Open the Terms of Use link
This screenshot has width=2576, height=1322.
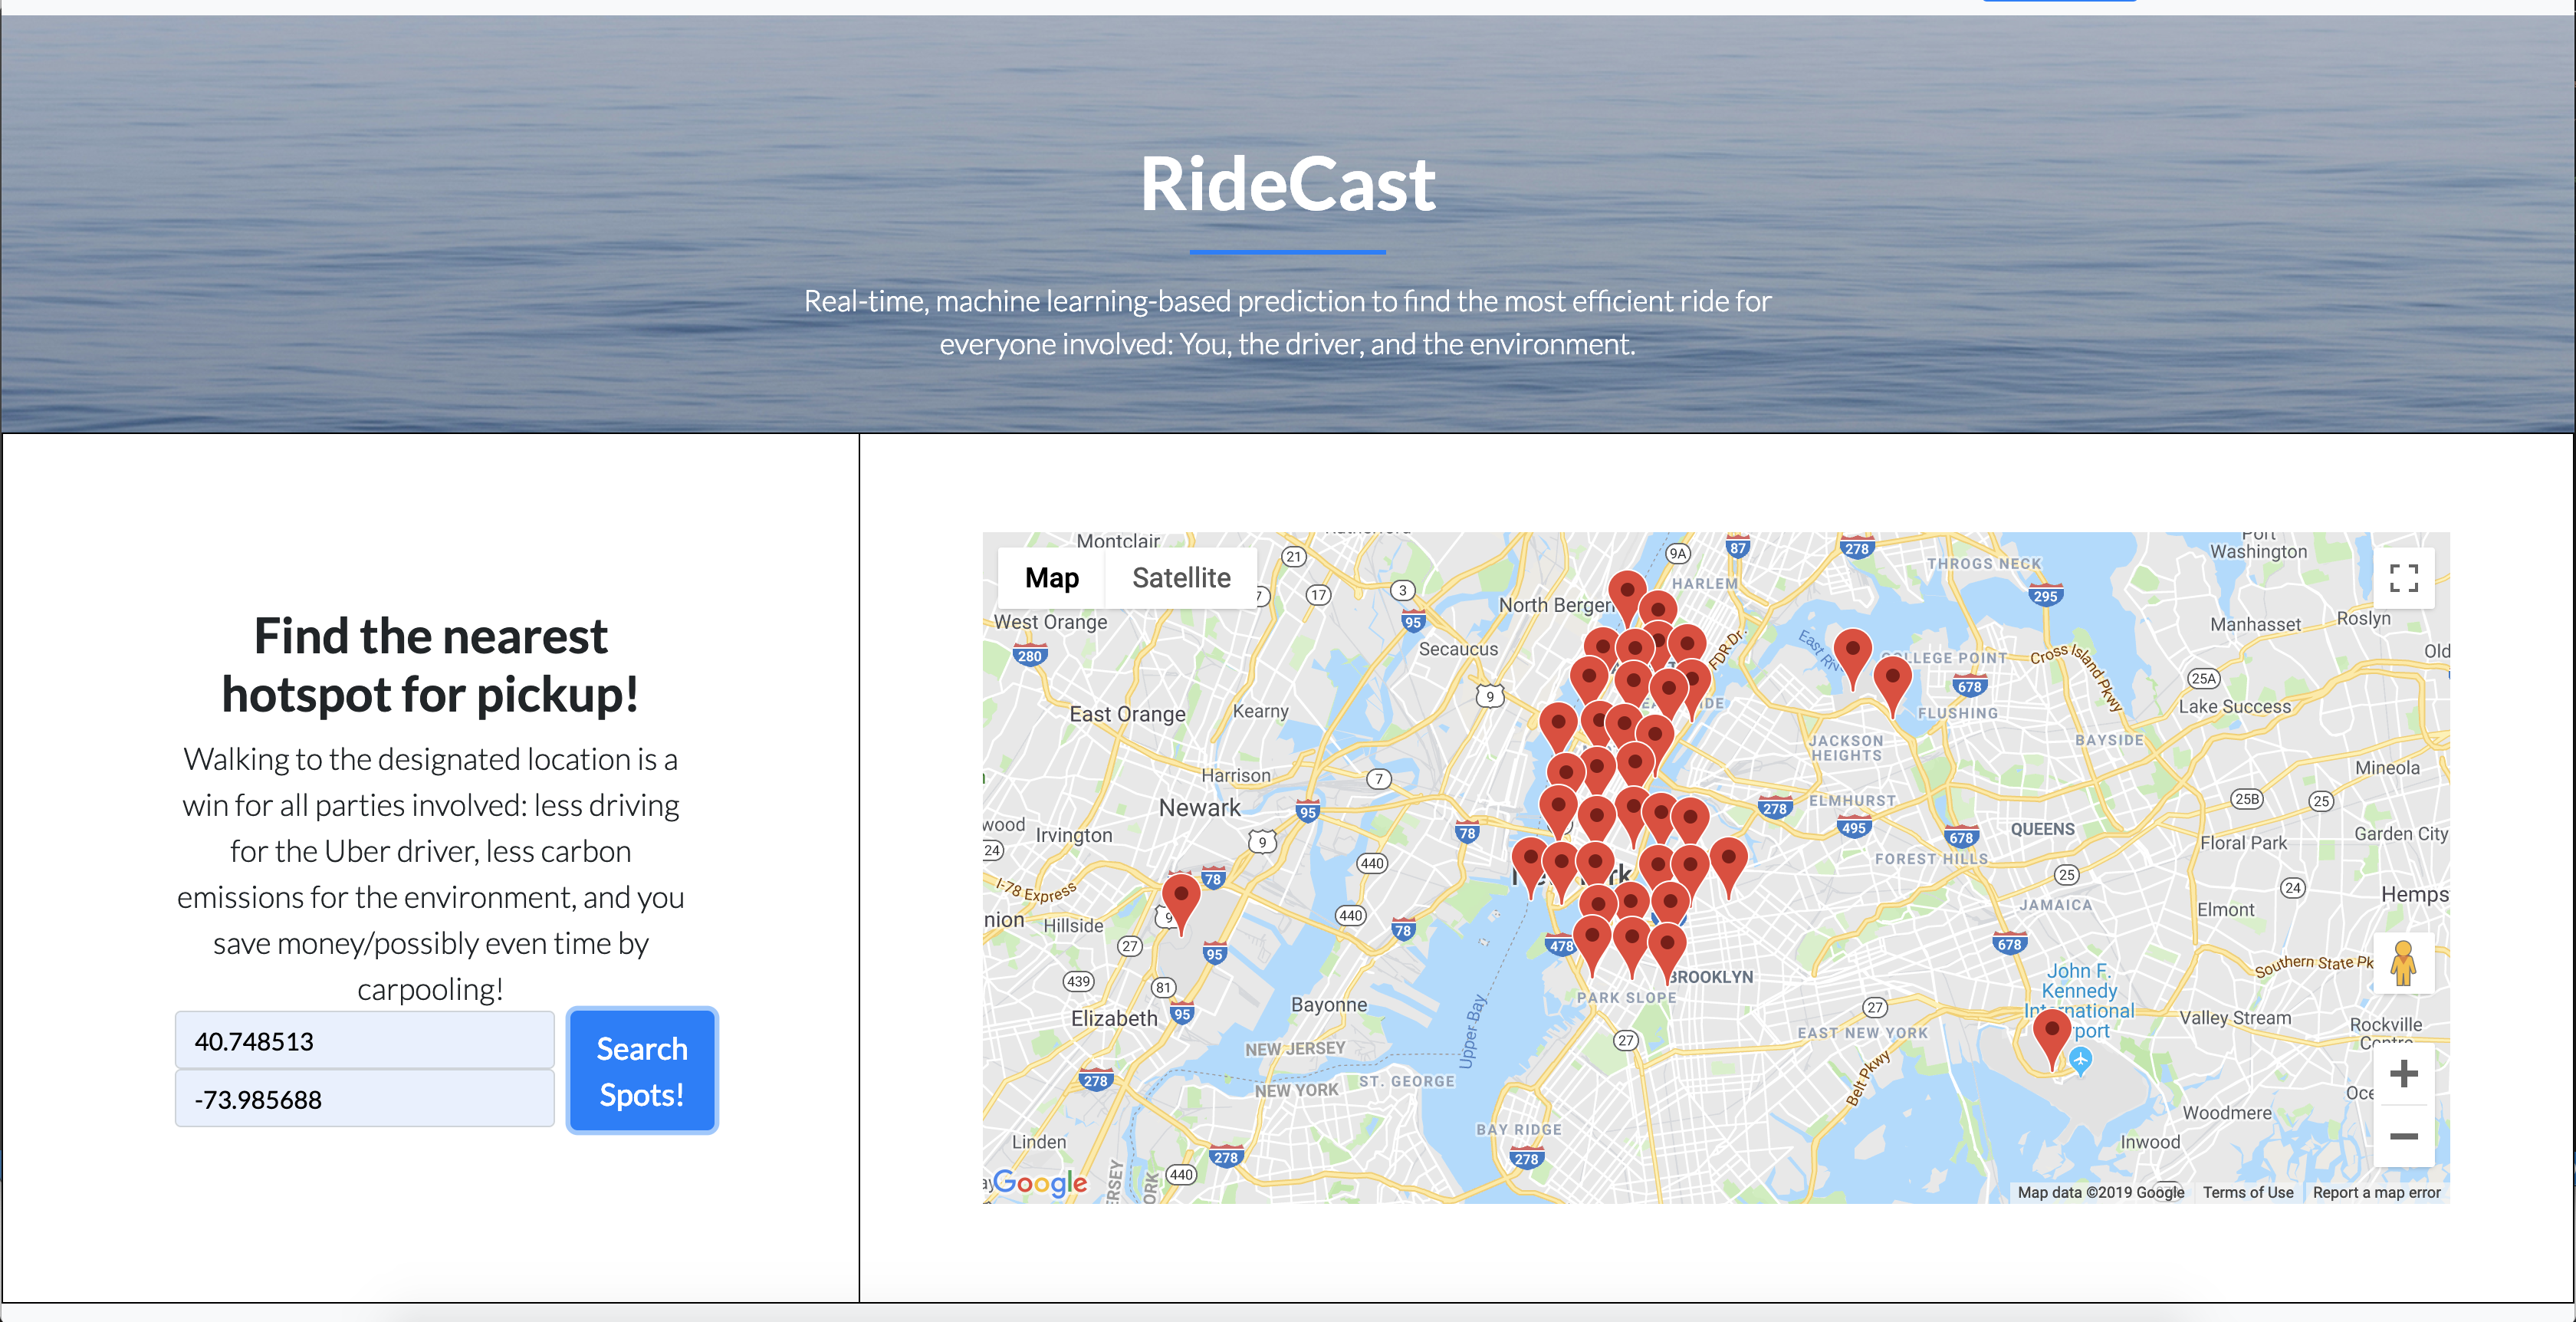tap(2247, 1192)
